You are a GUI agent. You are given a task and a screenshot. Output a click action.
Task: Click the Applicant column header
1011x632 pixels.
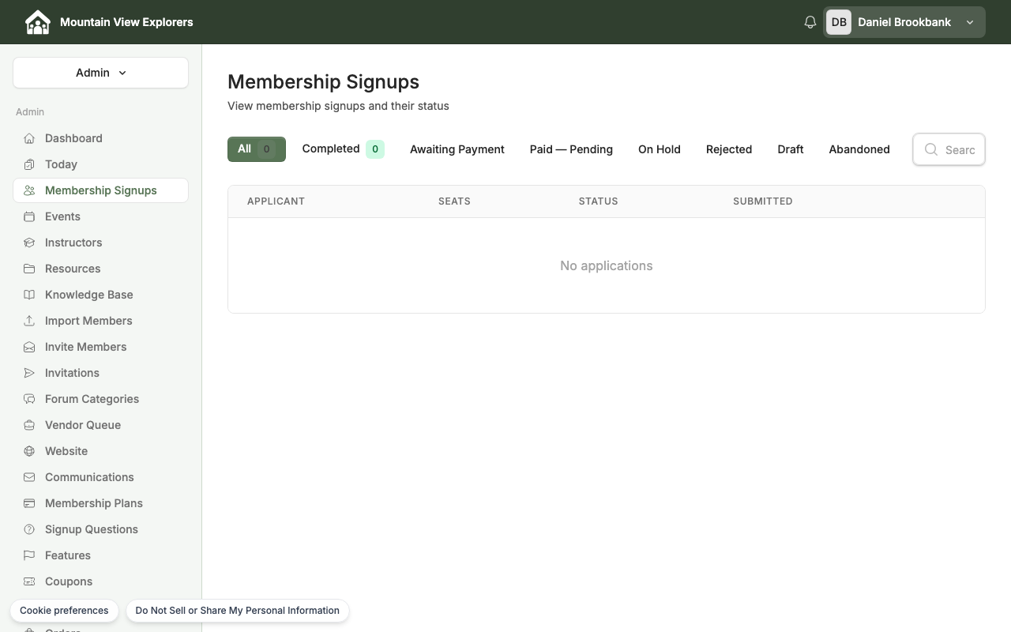point(276,201)
